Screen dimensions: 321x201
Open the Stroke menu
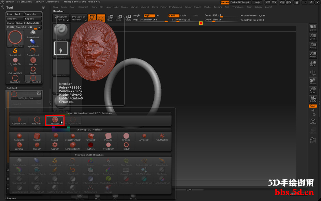207,7
